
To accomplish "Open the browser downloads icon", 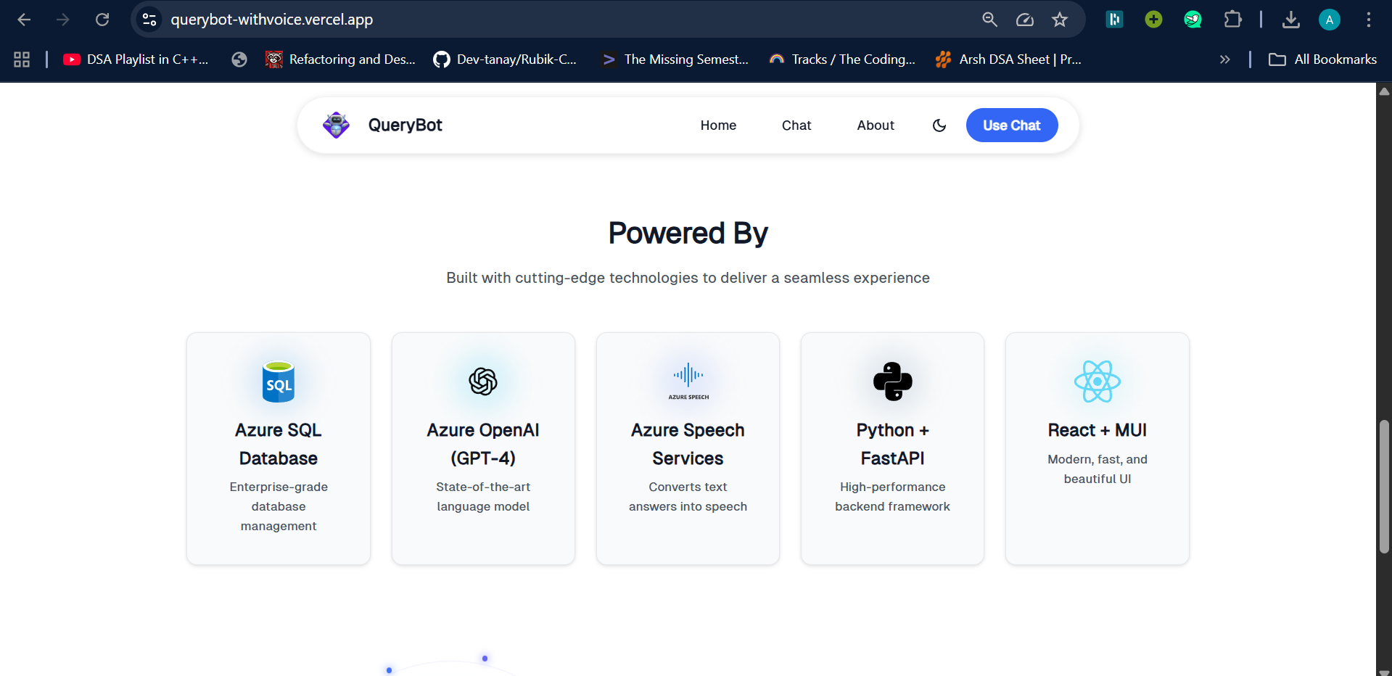I will point(1290,20).
